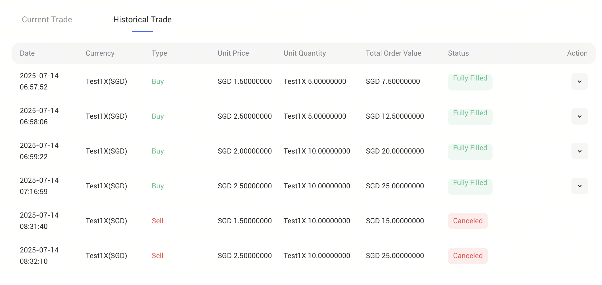The width and height of the screenshot is (602, 285).
Task: Click Fully Filled badge on SGD 20.00000000 order
Action: (470, 151)
